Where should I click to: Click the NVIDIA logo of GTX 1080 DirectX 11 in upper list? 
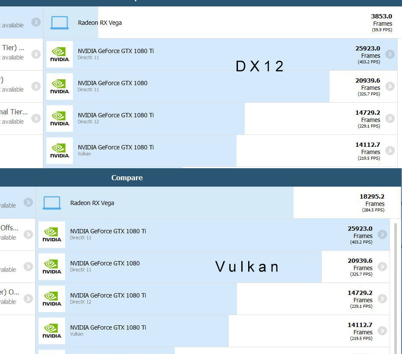pyautogui.click(x=60, y=86)
